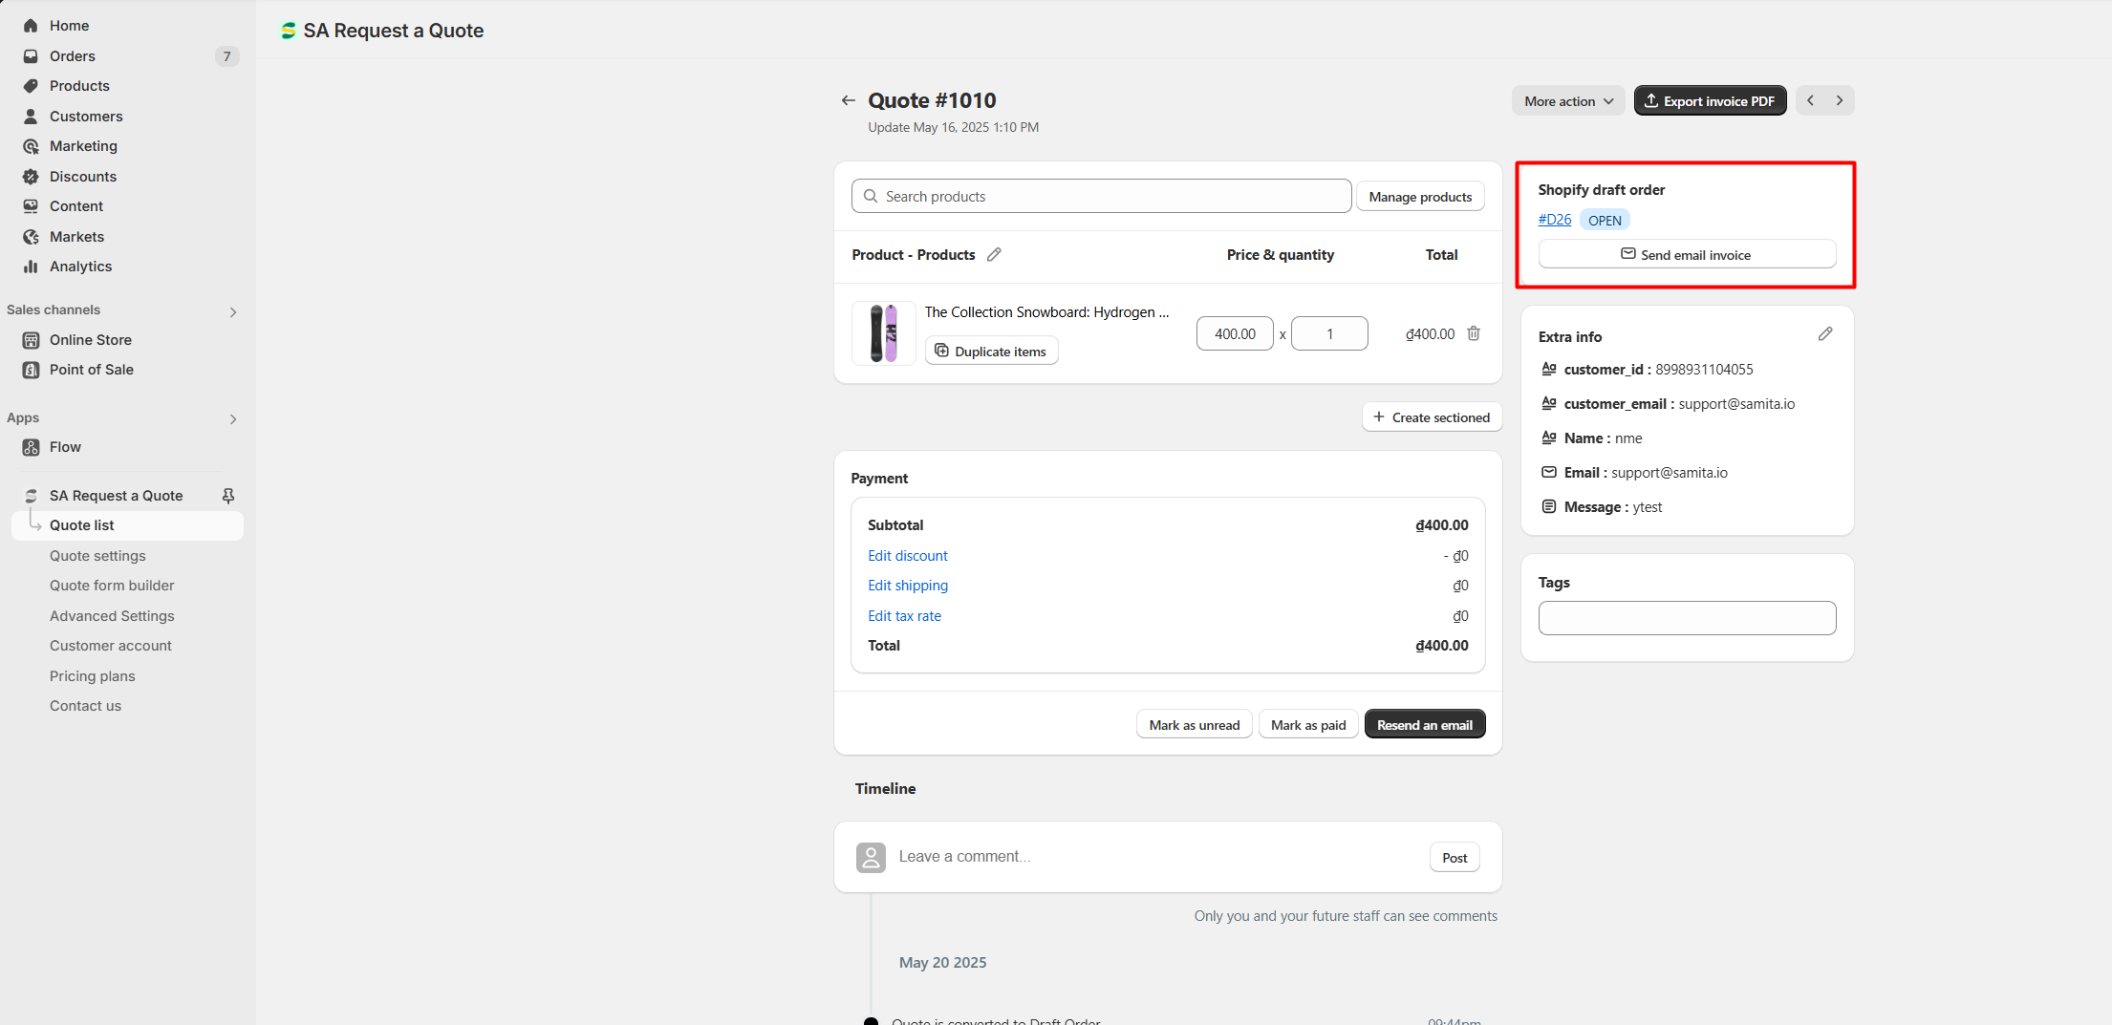Click the Leave a comment field

1156,857
